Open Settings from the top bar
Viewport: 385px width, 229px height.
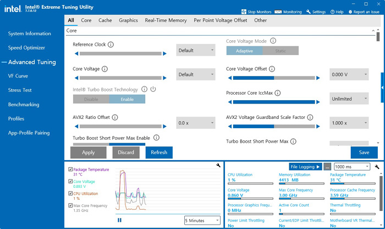tap(316, 12)
